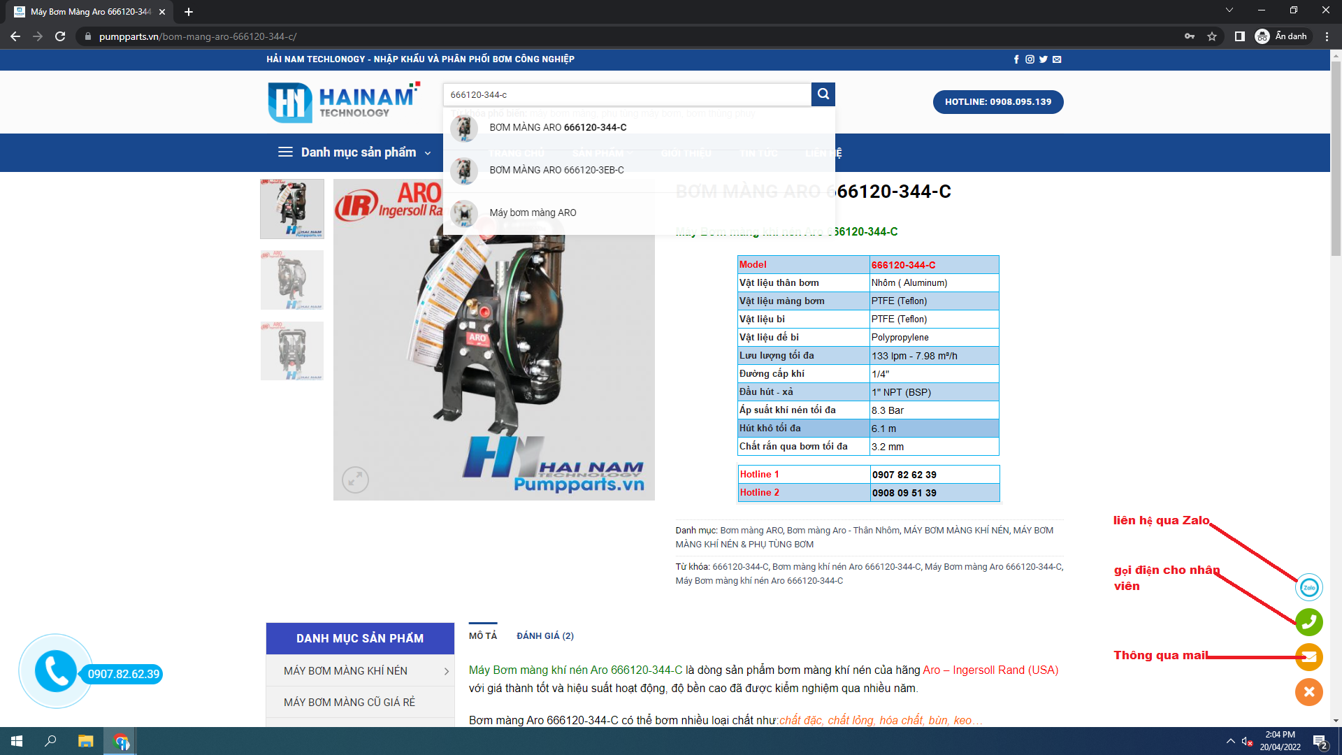The width and height of the screenshot is (1342, 755).
Task: Open the Chrome three-dot menu
Action: coord(1327,36)
